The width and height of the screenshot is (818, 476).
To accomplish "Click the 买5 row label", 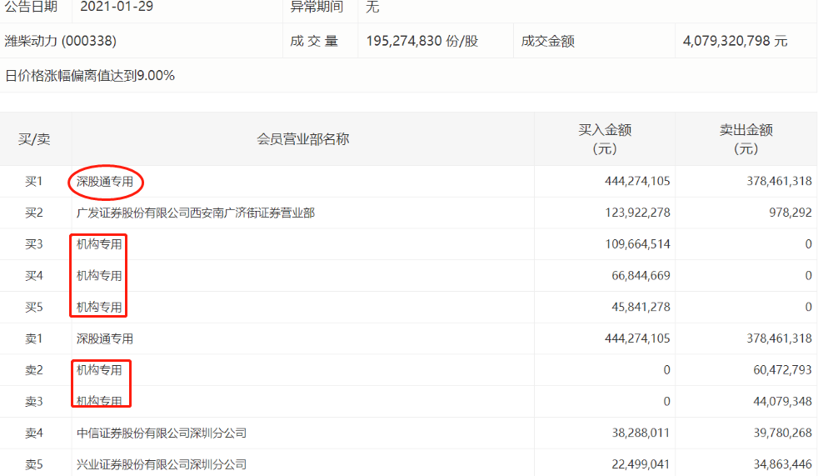I will 34,307.
